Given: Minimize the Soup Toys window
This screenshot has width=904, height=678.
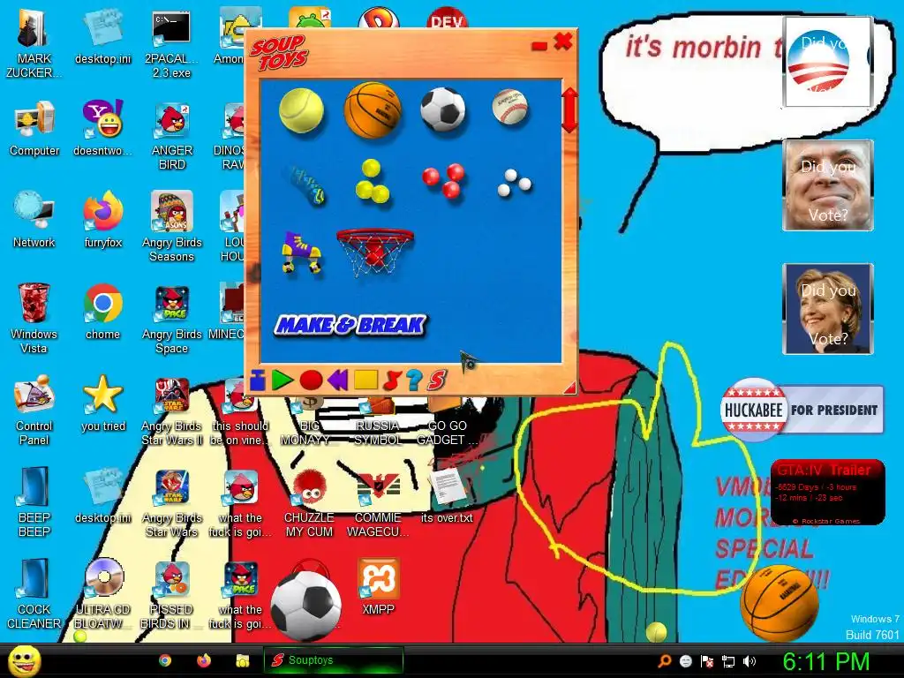Looking at the screenshot, I should [x=539, y=46].
